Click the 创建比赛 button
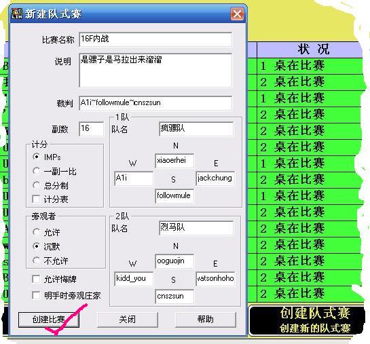 click(49, 320)
